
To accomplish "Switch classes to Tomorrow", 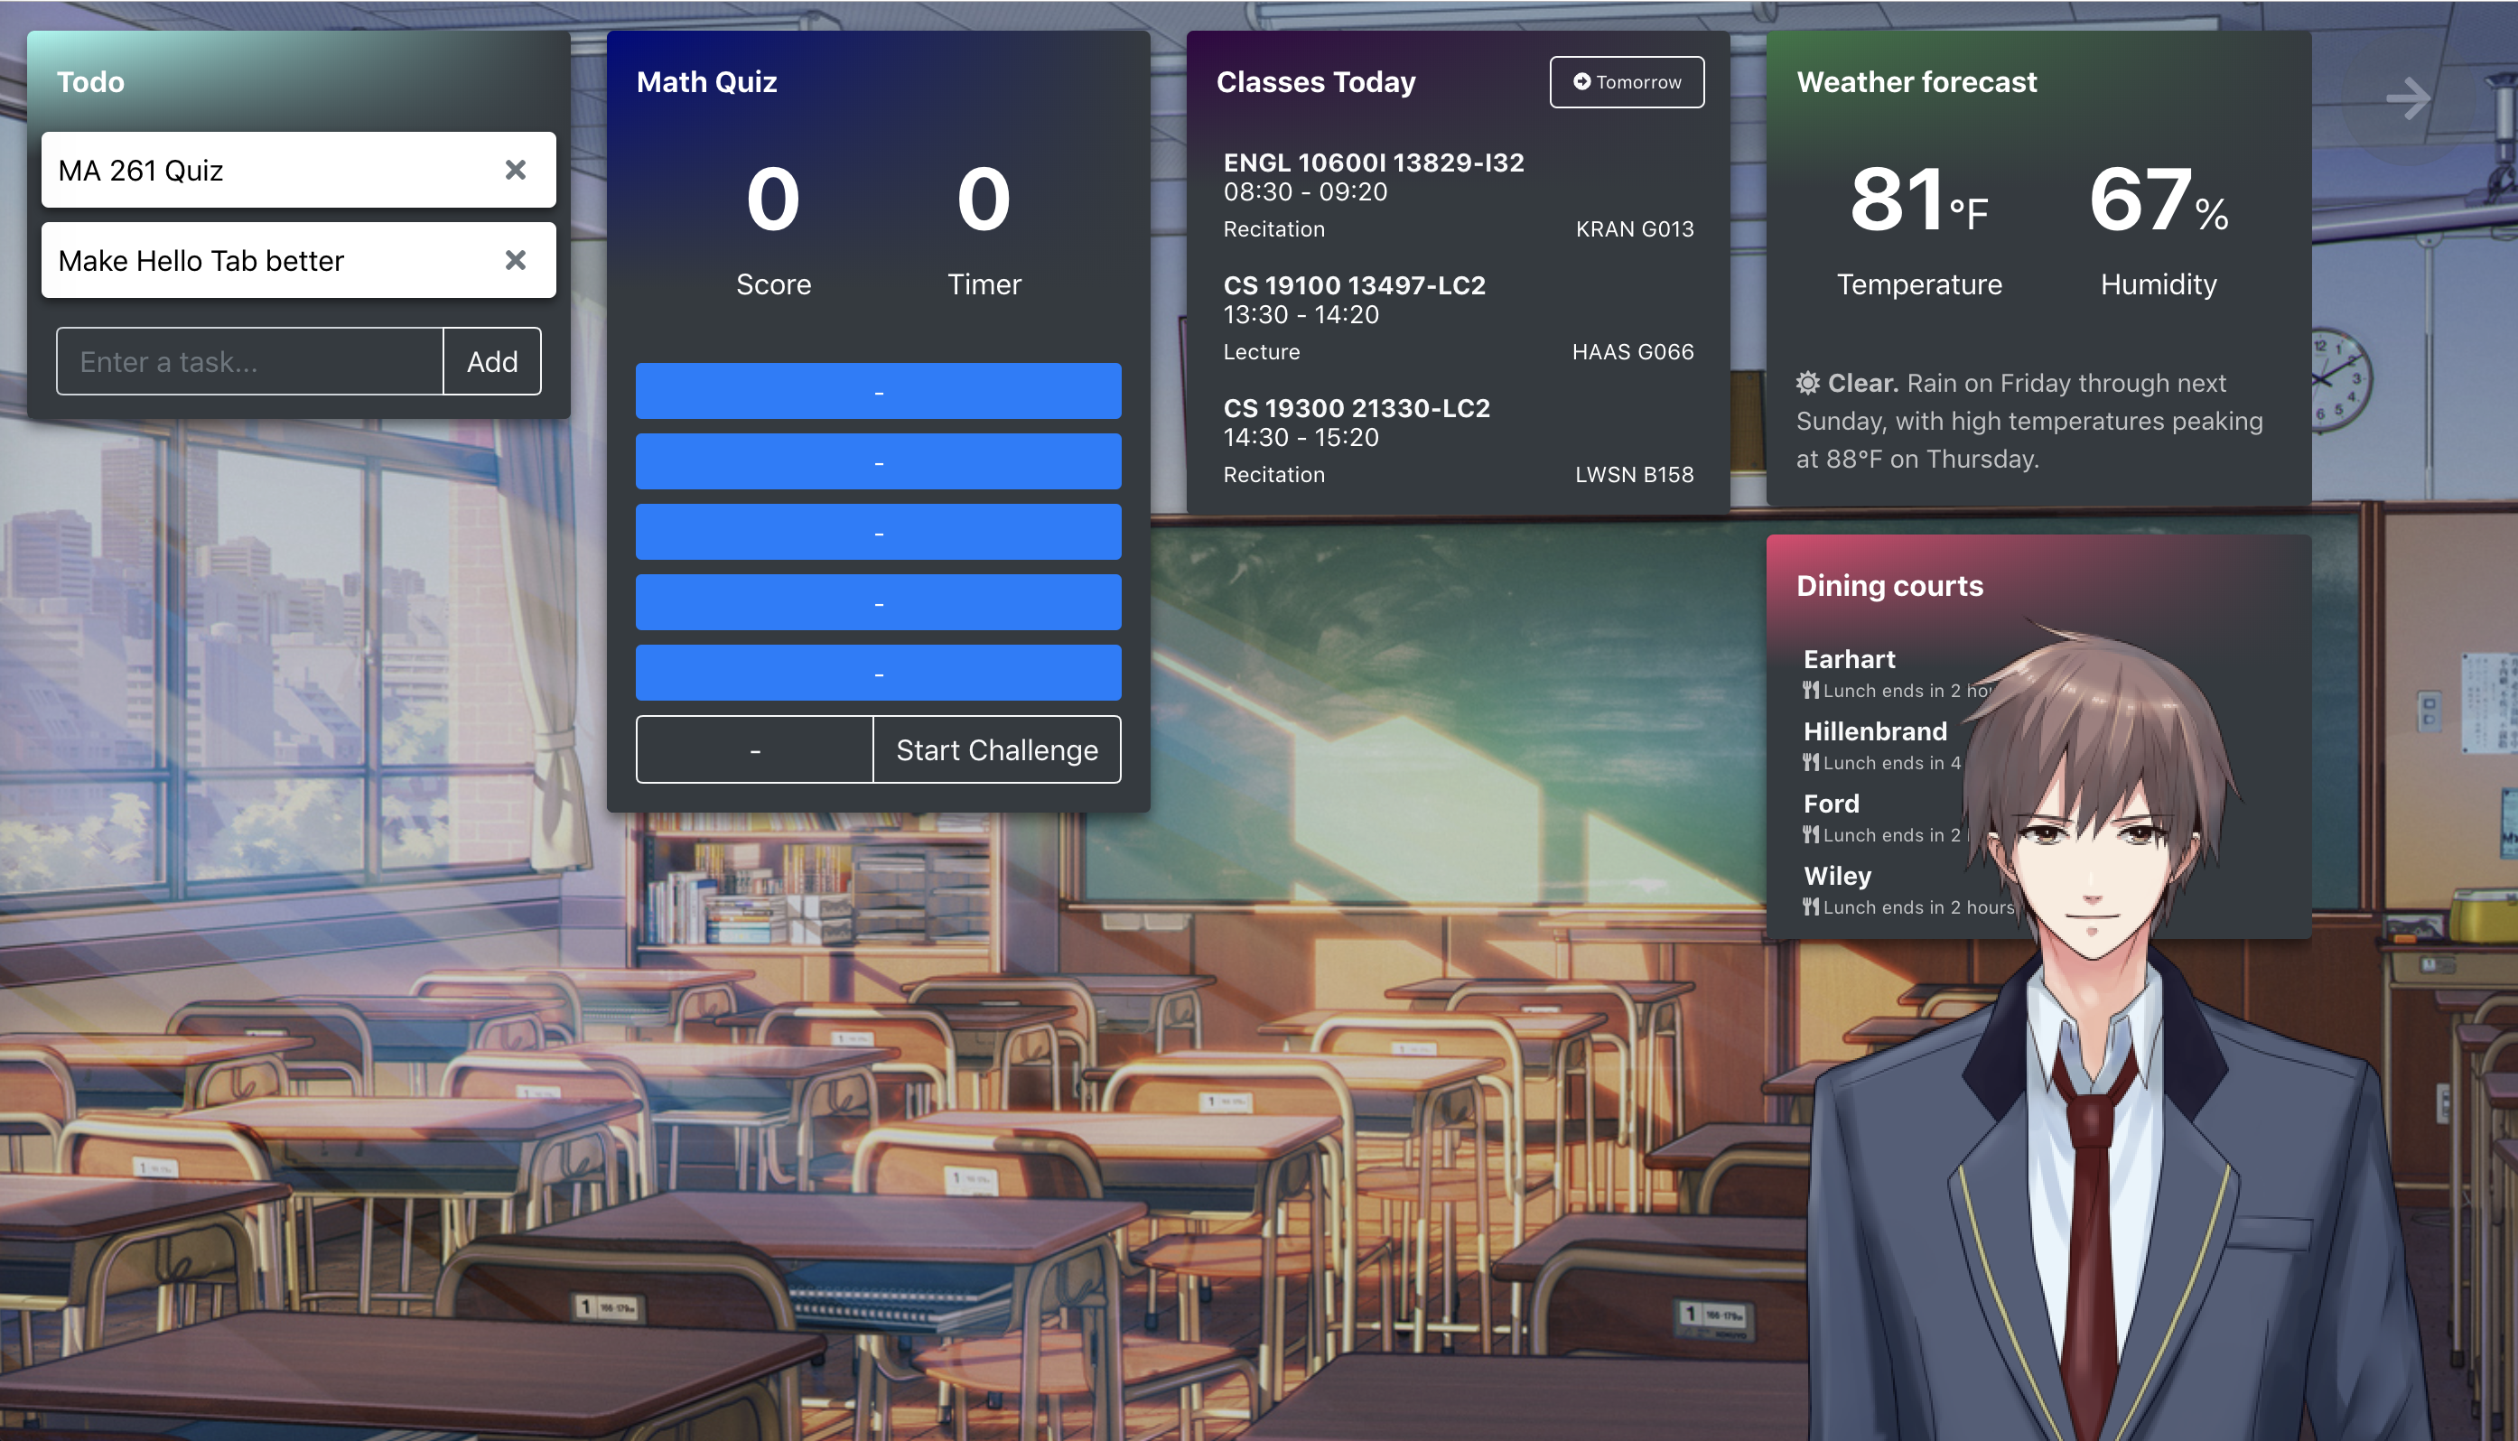I will 1627,82.
